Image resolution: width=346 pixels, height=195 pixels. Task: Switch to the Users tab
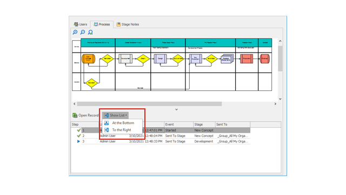coord(81,24)
